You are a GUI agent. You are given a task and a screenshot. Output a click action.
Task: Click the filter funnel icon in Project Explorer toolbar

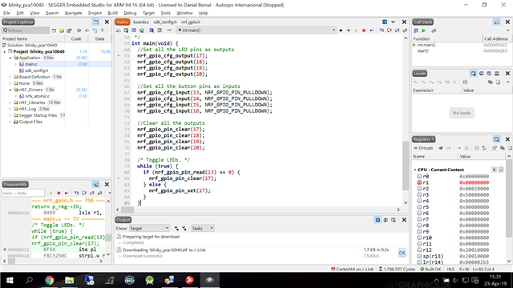pyautogui.click(x=103, y=30)
